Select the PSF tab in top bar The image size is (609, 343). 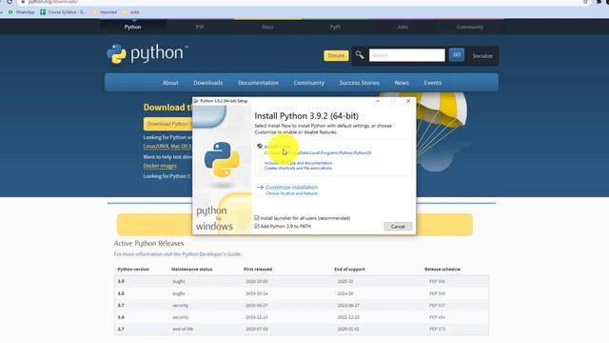tap(200, 27)
